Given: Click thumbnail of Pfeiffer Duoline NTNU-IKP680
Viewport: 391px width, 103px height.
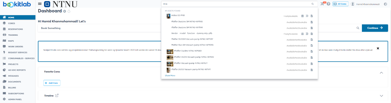Looking at the screenshot, I should pos(170,51).
